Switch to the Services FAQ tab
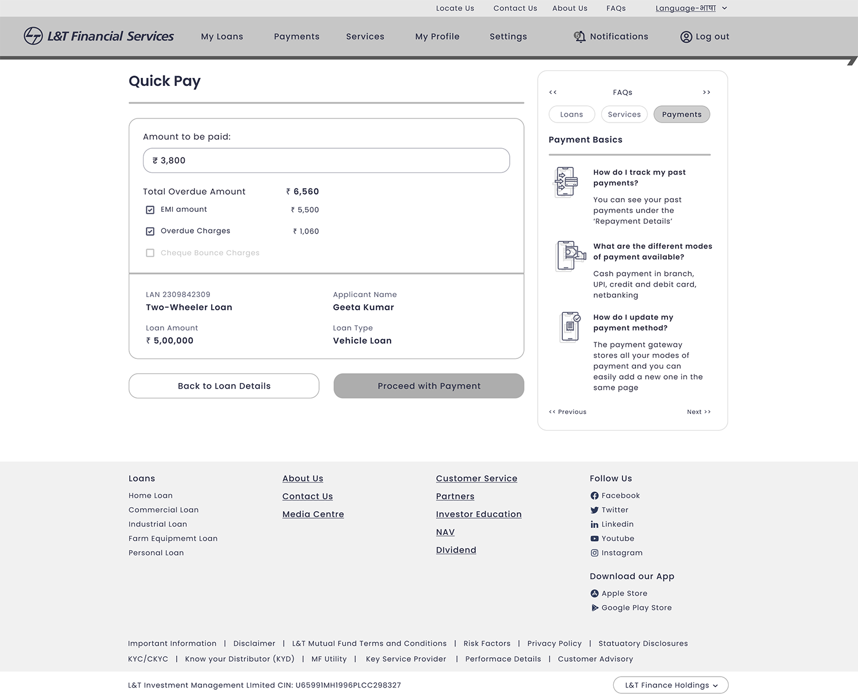 pos(624,114)
